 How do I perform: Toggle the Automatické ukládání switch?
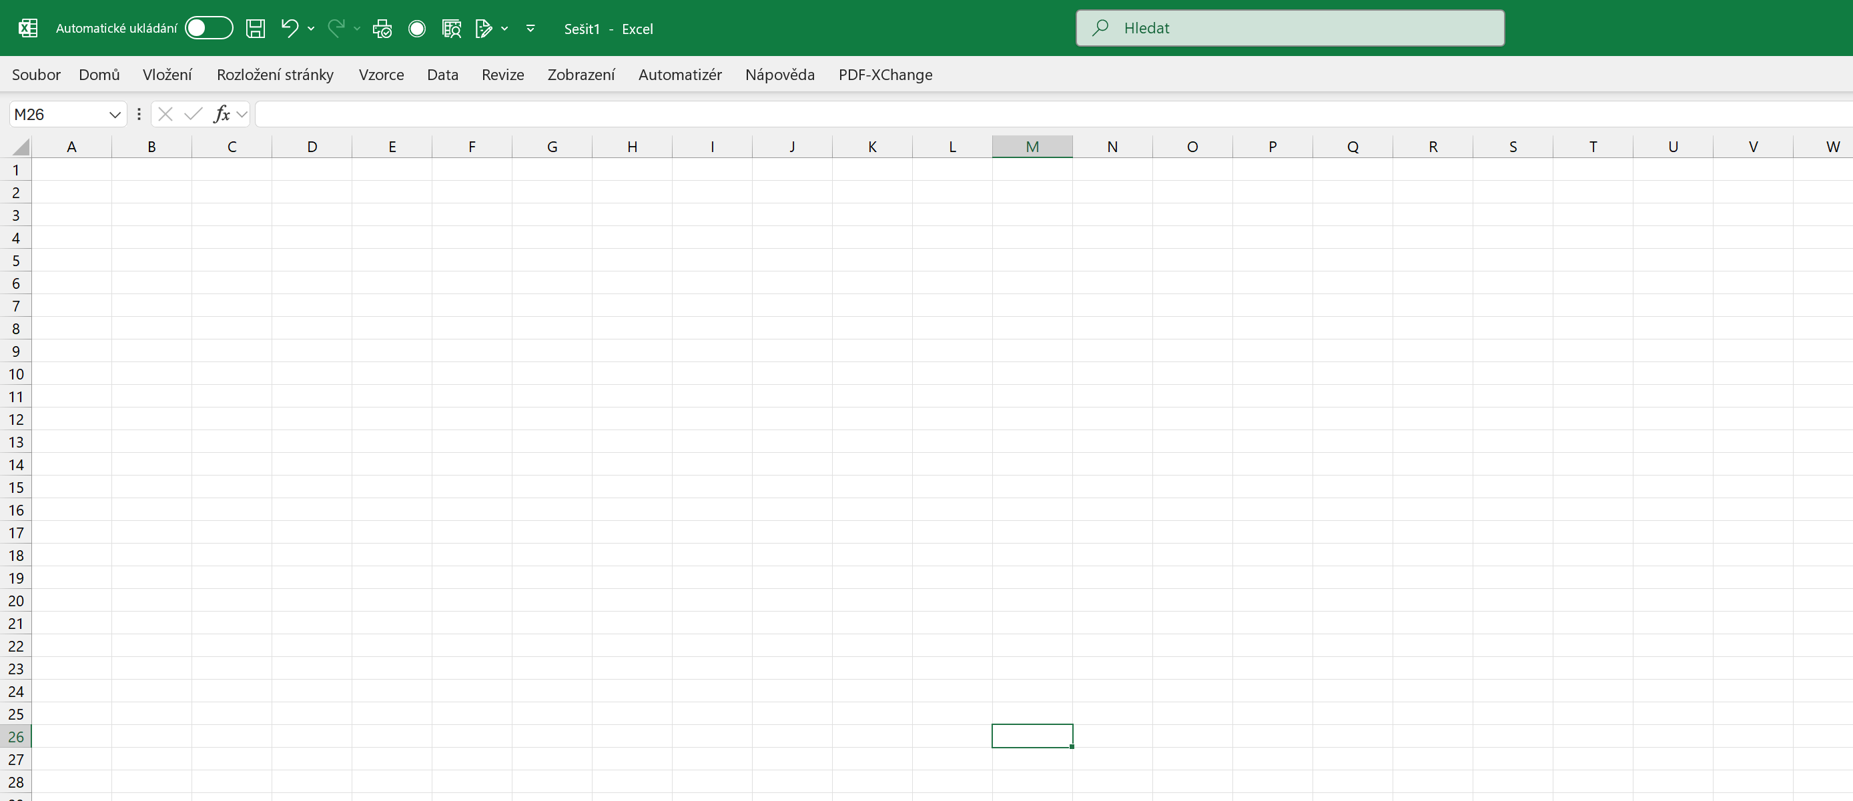[209, 28]
